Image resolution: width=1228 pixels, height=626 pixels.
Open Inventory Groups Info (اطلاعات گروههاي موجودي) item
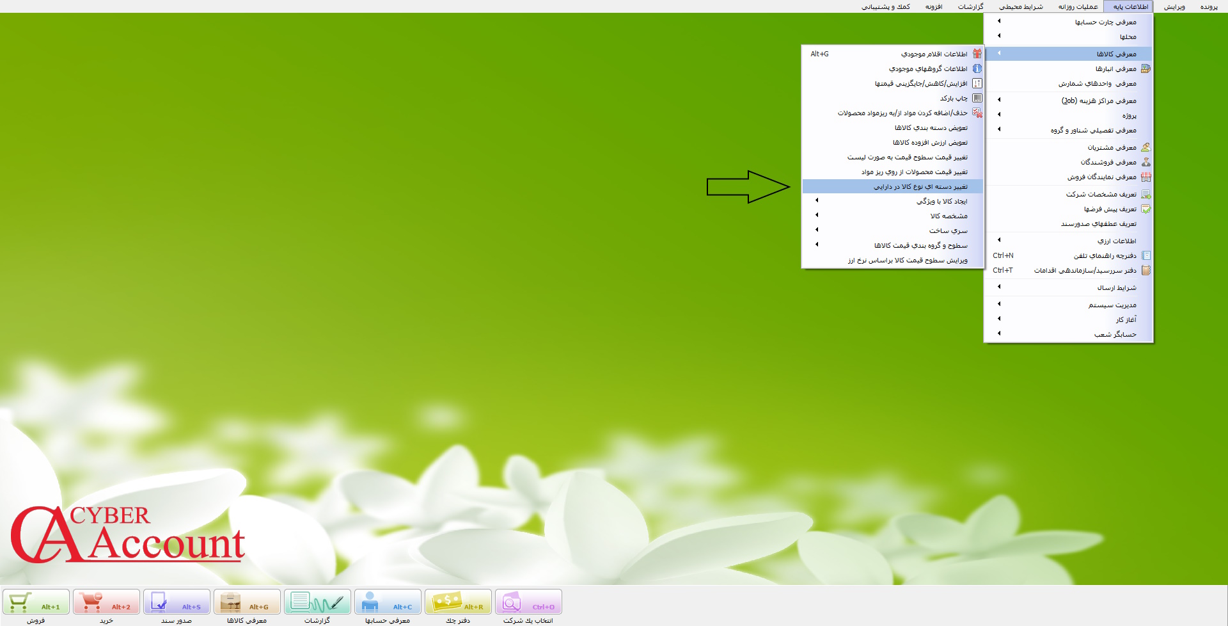point(927,69)
